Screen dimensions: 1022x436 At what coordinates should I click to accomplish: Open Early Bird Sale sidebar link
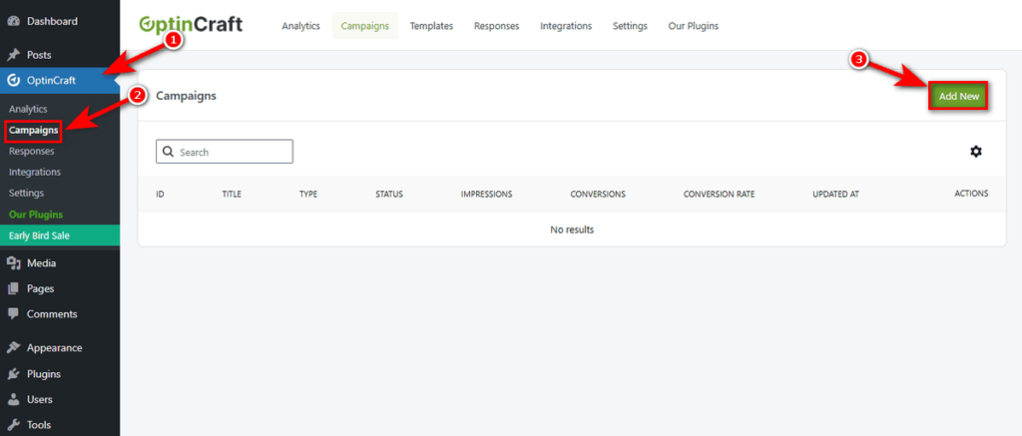[x=40, y=235]
